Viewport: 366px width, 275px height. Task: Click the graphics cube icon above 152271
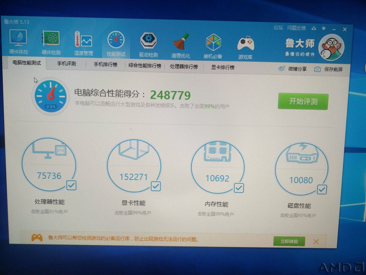pos(134,149)
